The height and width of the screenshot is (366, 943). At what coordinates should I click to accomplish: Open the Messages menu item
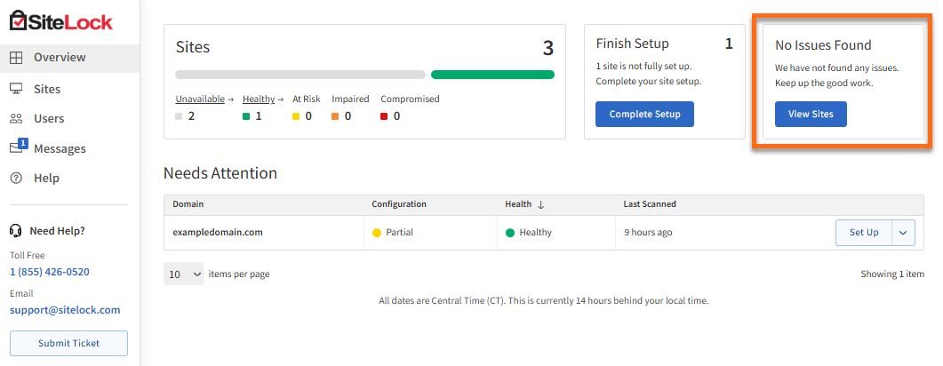click(60, 148)
